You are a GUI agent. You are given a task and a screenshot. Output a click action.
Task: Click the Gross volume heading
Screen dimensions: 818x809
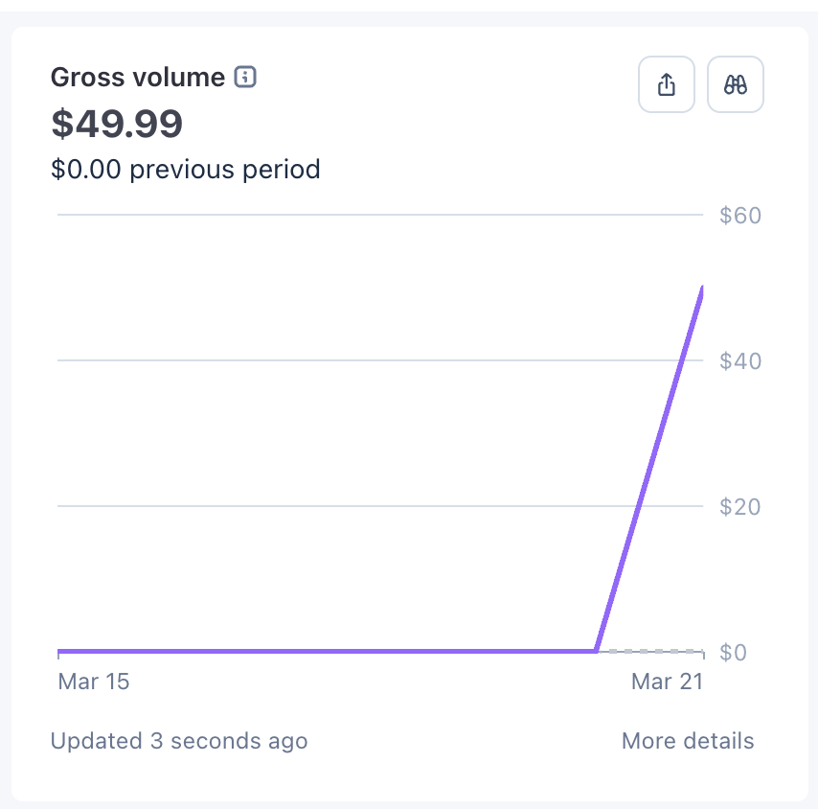(138, 78)
